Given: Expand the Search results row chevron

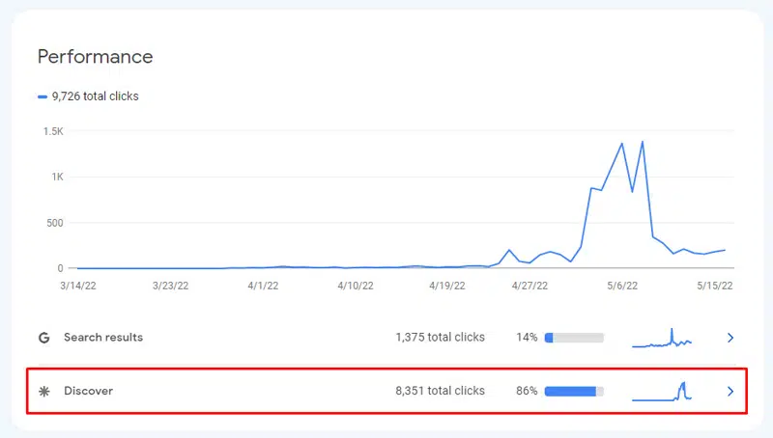Looking at the screenshot, I should pyautogui.click(x=730, y=338).
